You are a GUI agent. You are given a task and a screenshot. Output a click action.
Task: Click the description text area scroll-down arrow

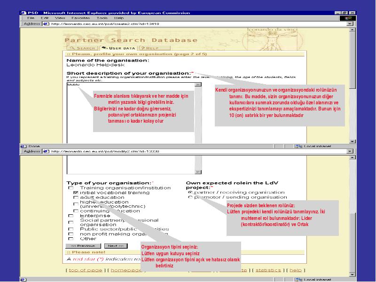coord(198,172)
